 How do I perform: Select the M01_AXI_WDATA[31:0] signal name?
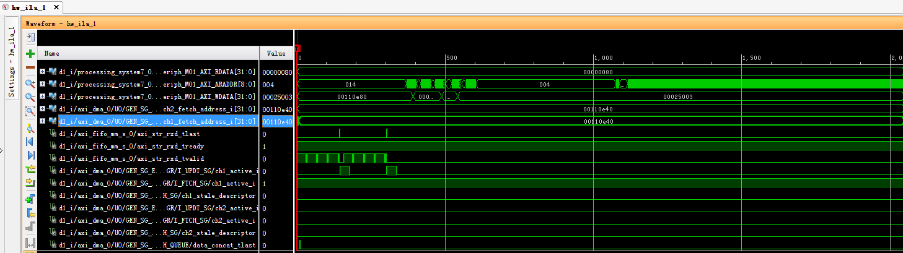tap(157, 96)
